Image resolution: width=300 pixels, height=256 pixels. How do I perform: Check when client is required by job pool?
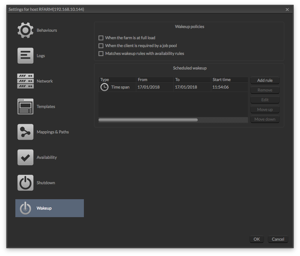coord(101,46)
